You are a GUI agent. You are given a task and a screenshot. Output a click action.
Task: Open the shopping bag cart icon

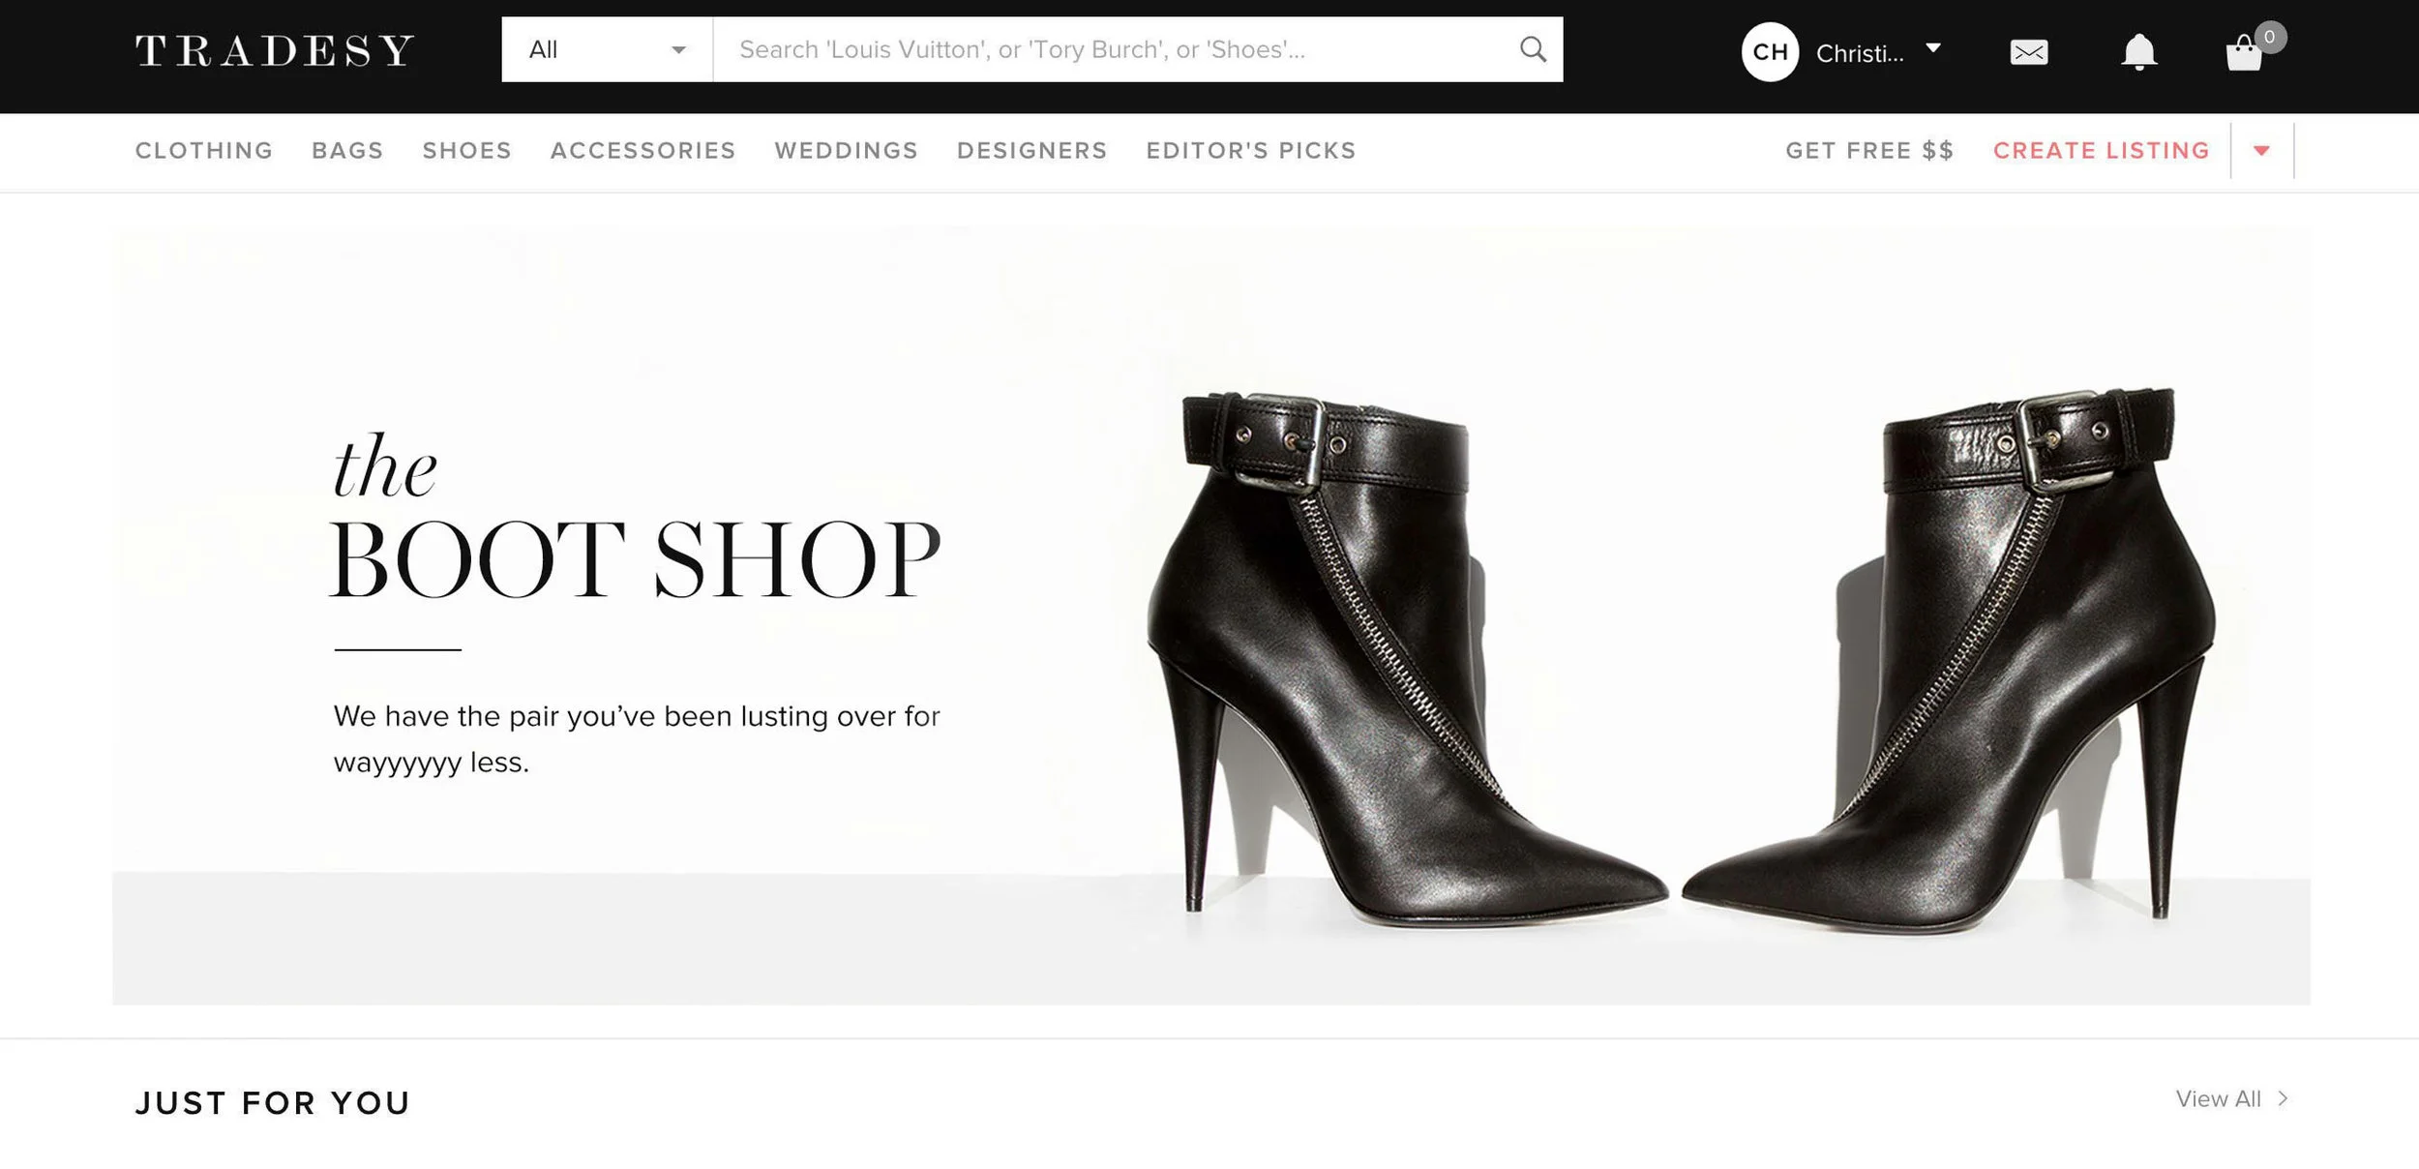click(2244, 53)
